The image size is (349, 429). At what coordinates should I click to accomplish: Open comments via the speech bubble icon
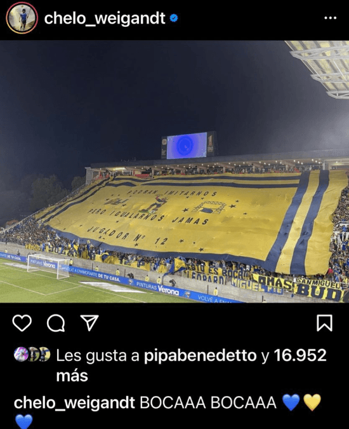[x=56, y=323]
